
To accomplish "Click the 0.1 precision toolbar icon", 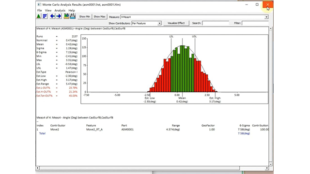I will [x=73, y=16].
